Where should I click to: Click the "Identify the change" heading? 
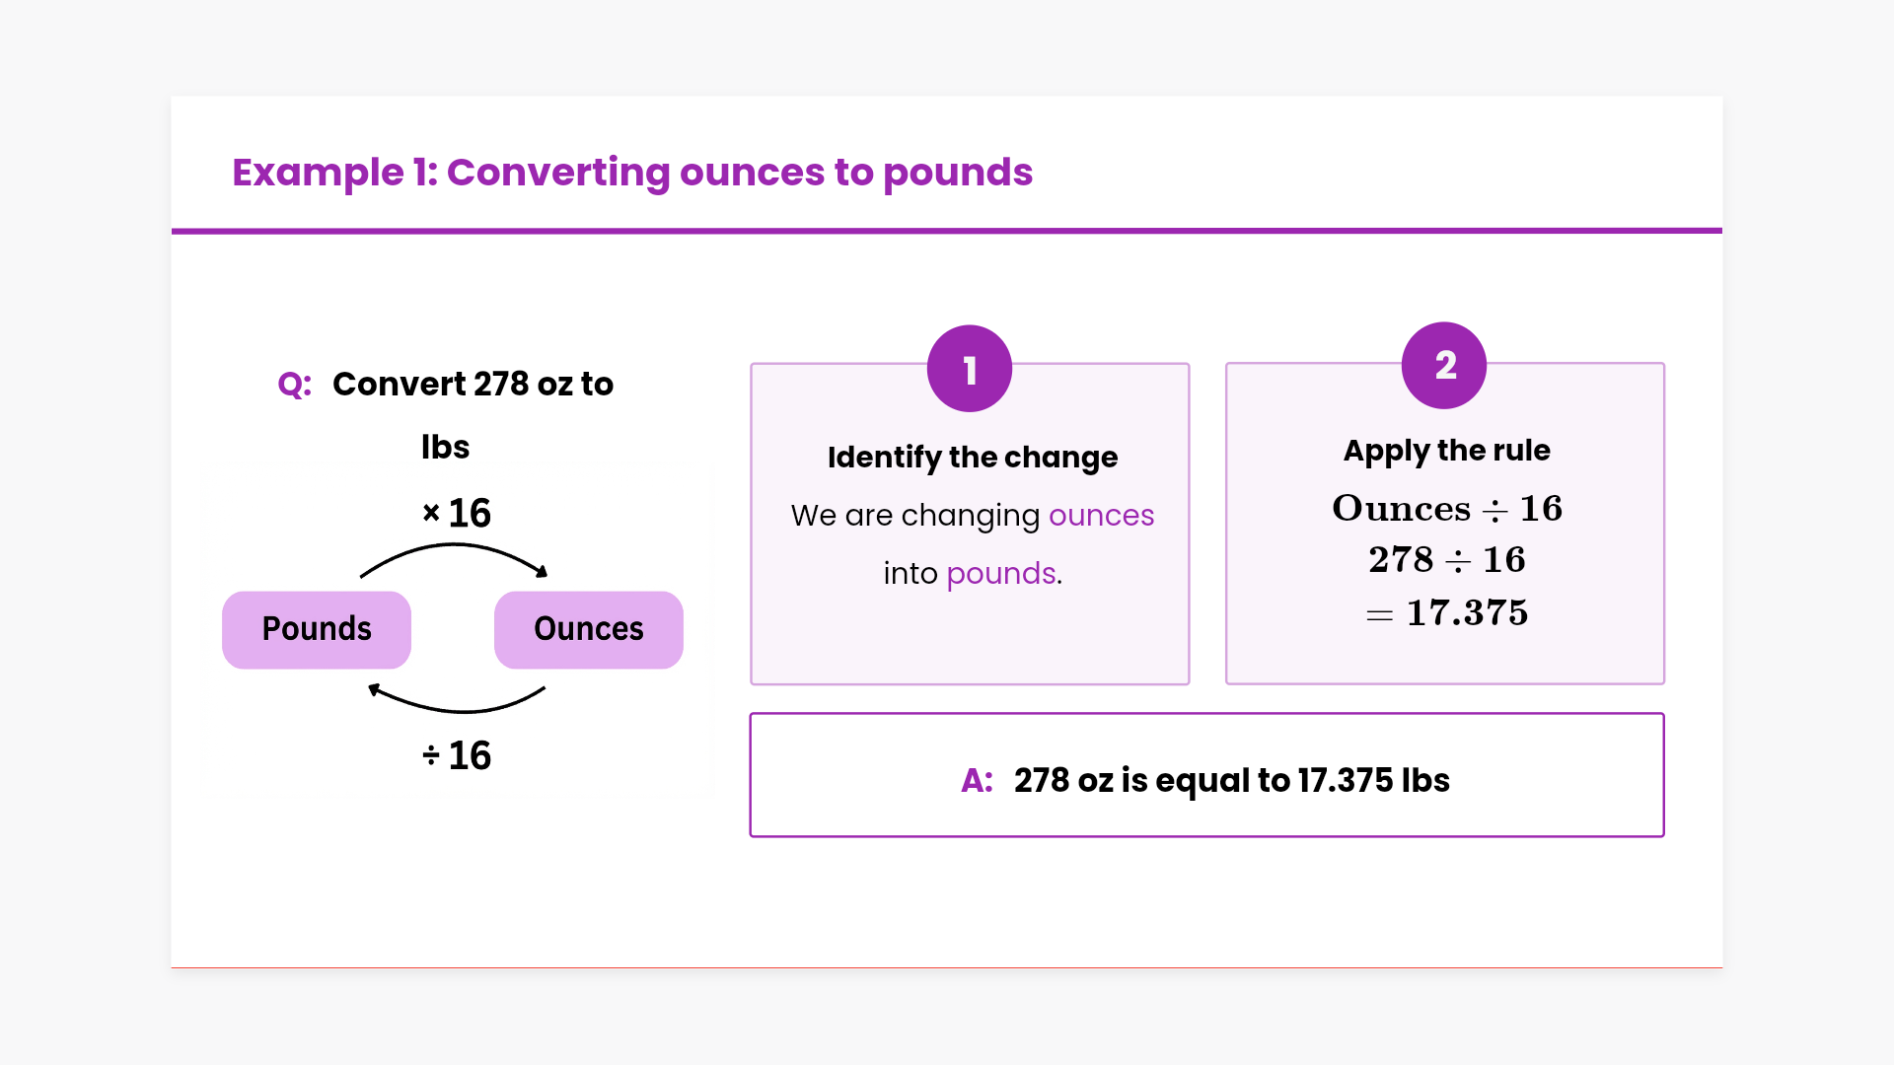coord(973,458)
